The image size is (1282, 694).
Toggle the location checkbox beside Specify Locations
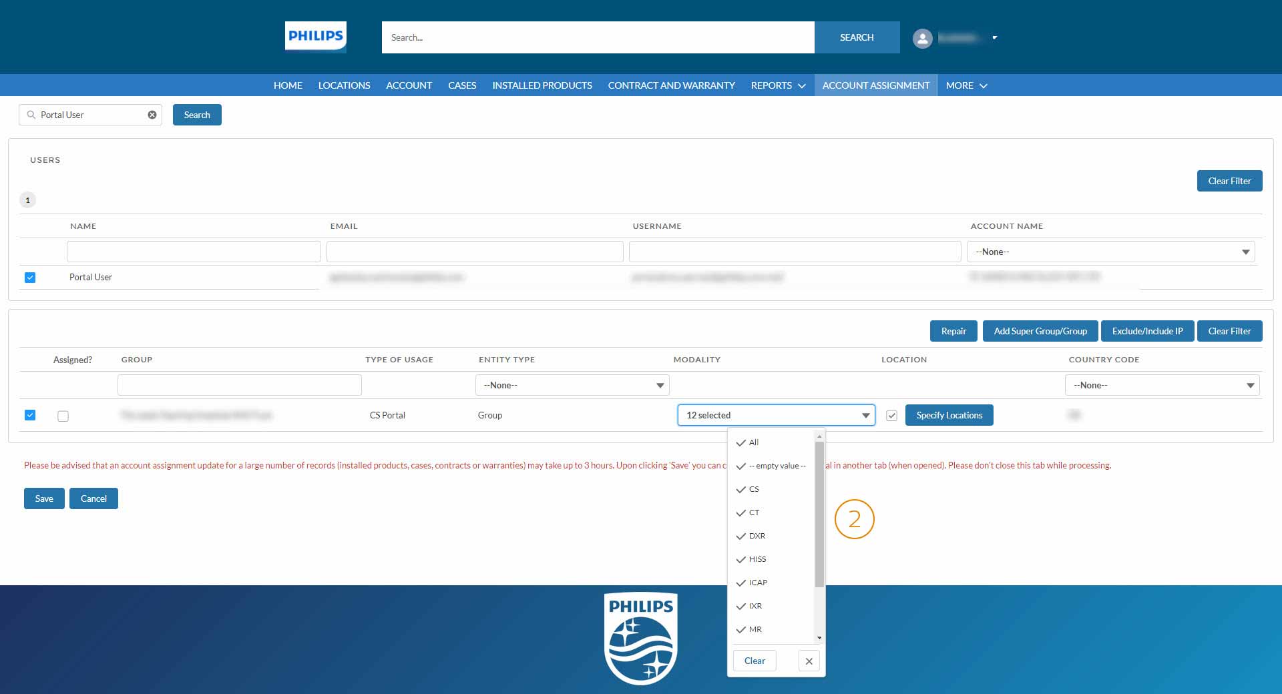(x=891, y=416)
